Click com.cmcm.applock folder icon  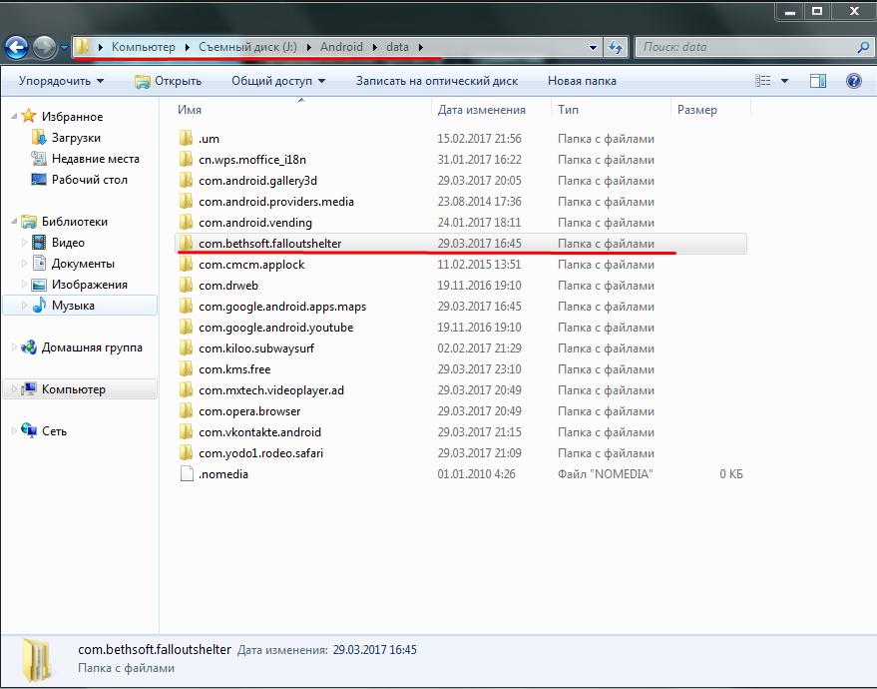coord(187,265)
